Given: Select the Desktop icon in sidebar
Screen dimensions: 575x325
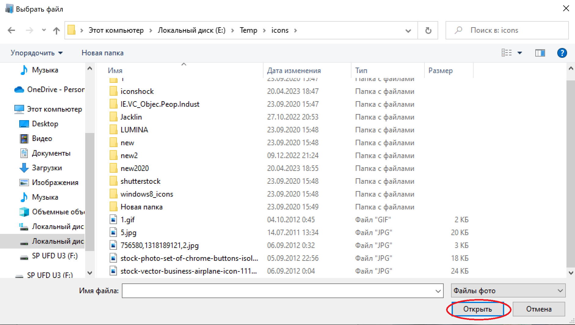Looking at the screenshot, I should click(24, 124).
